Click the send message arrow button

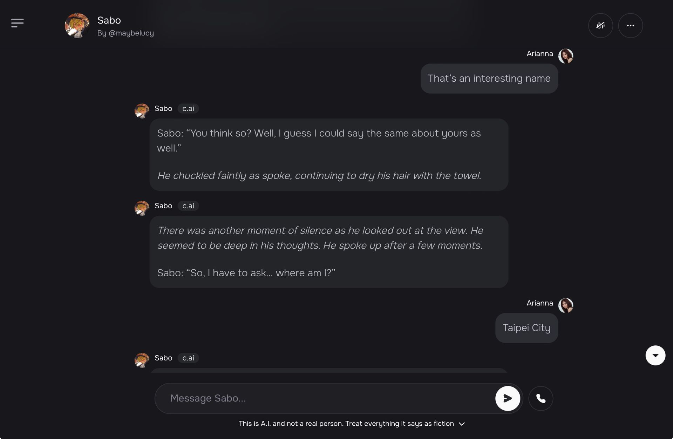point(507,398)
